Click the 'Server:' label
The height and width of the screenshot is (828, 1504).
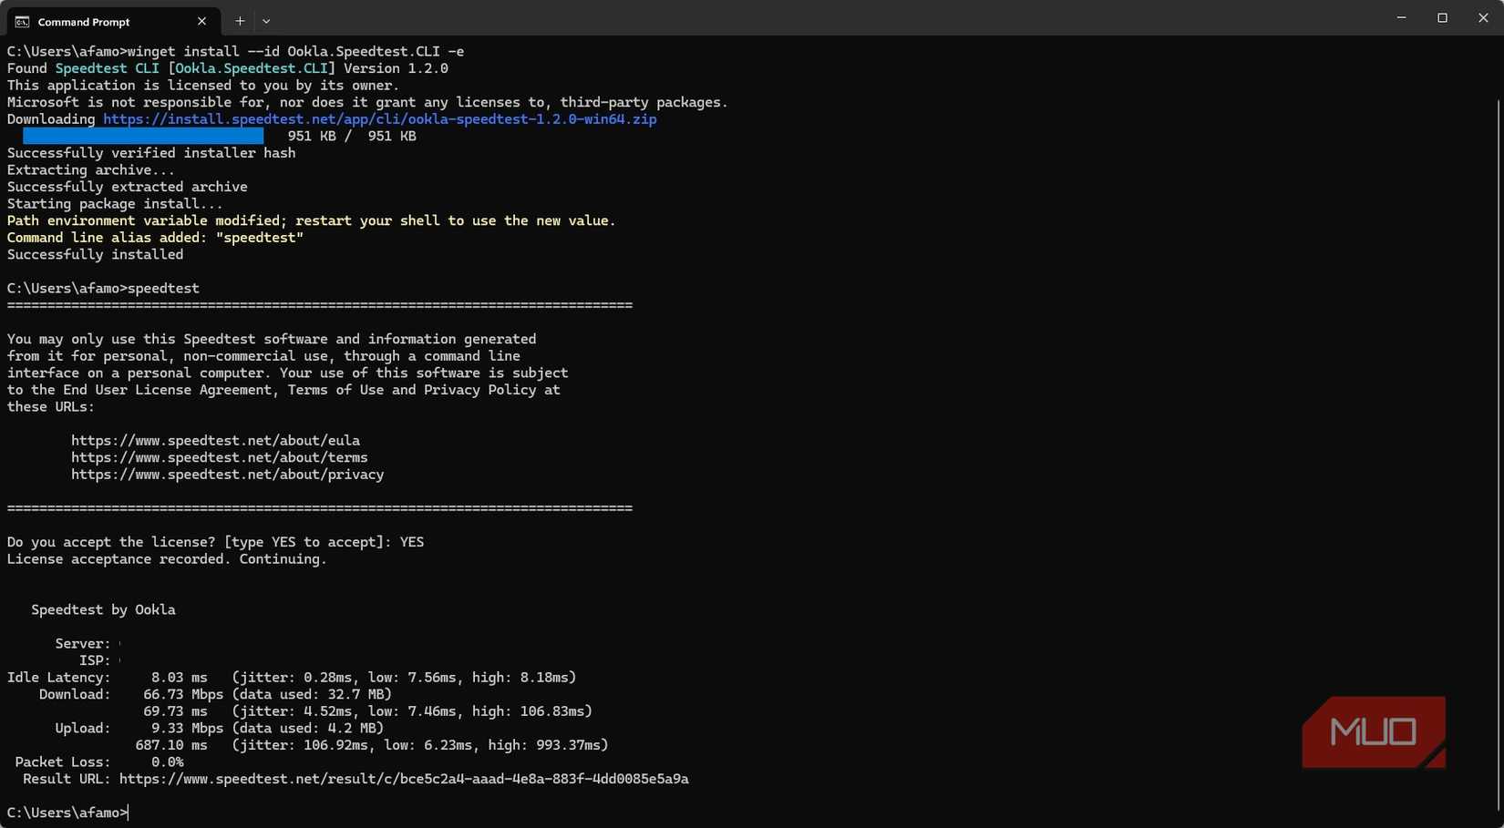point(83,644)
